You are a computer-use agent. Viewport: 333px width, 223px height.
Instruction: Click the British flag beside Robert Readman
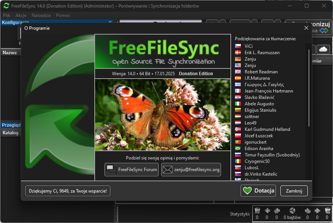point(238,72)
